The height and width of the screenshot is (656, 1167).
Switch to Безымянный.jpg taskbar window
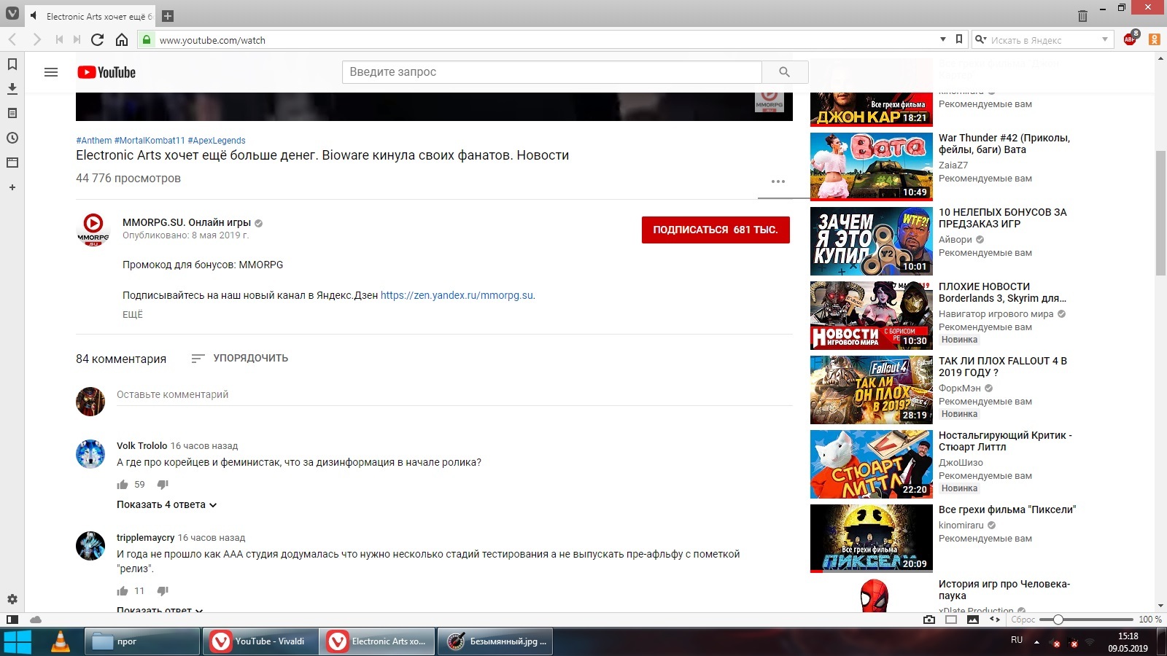coord(496,641)
